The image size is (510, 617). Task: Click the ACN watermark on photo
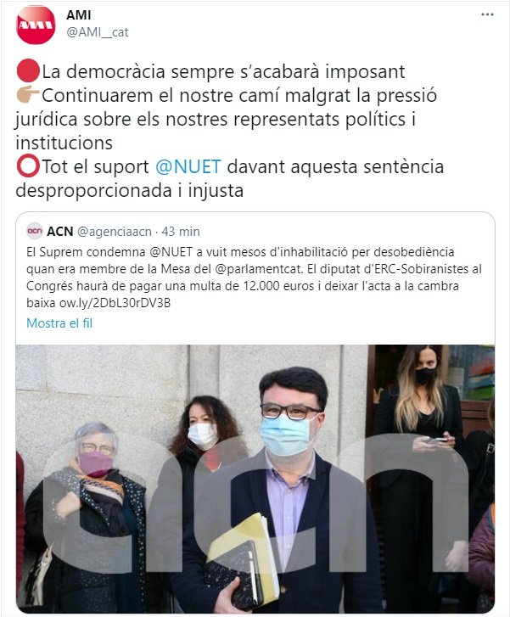pos(255,503)
